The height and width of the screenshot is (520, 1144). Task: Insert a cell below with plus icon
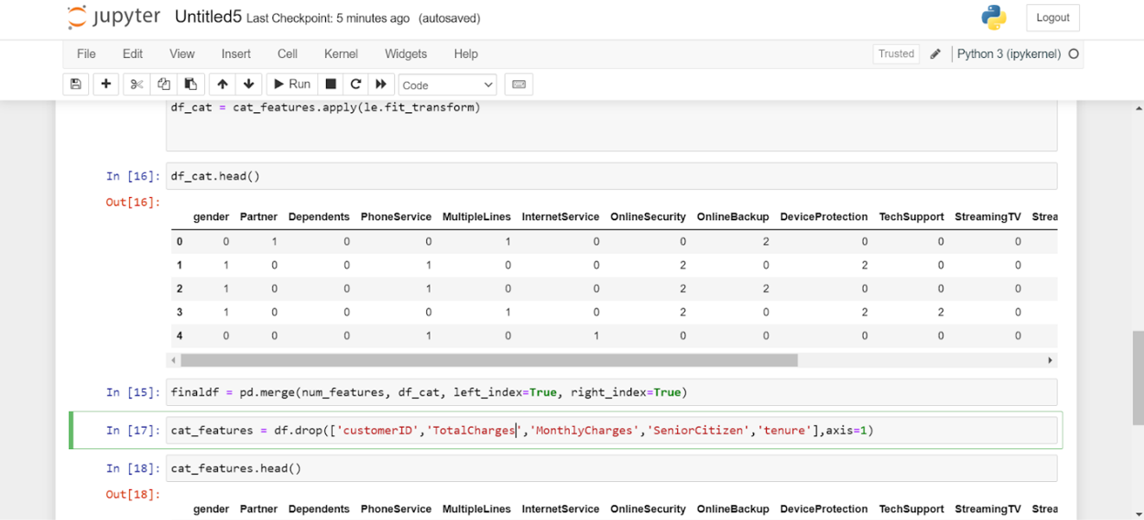tap(106, 84)
